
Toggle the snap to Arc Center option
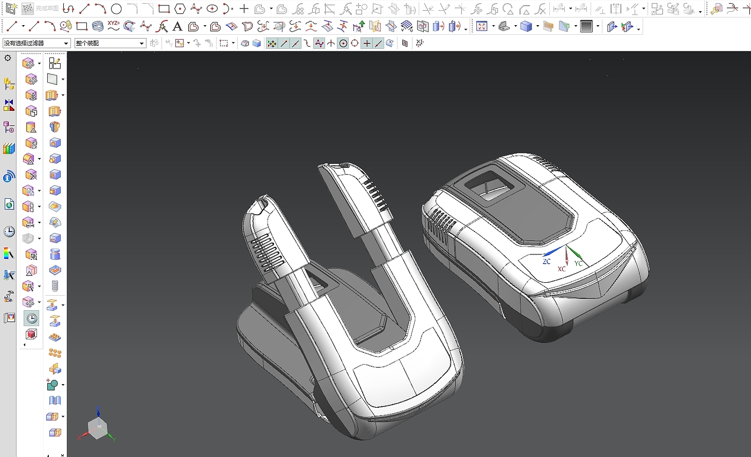coord(343,43)
